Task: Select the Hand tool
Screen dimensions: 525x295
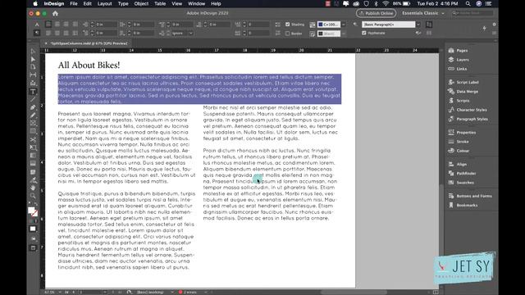Action: click(x=33, y=188)
